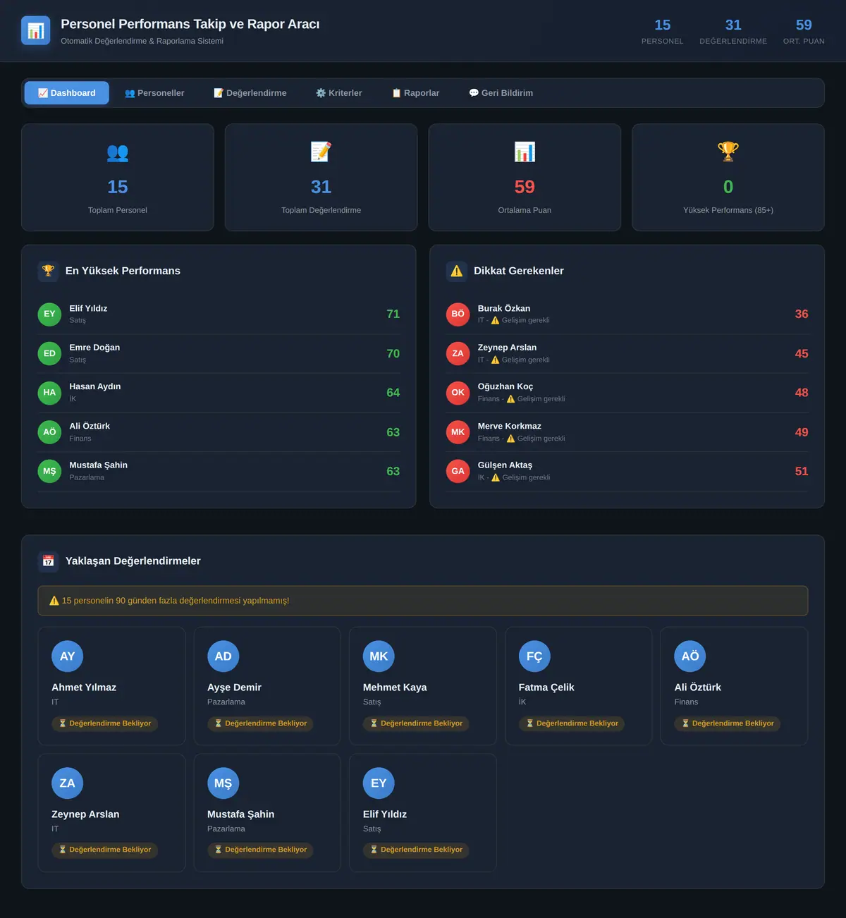Go to the Değerlendirme tab
Image resolution: width=846 pixels, height=918 pixels.
coord(250,93)
